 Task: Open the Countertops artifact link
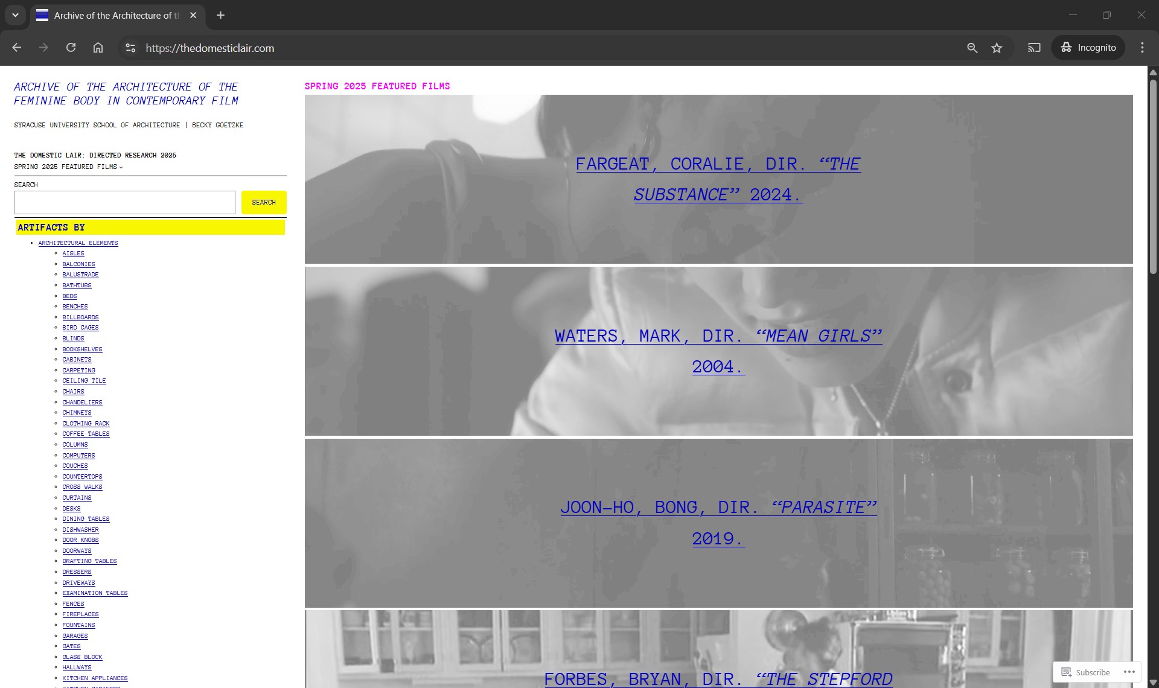pyautogui.click(x=82, y=477)
